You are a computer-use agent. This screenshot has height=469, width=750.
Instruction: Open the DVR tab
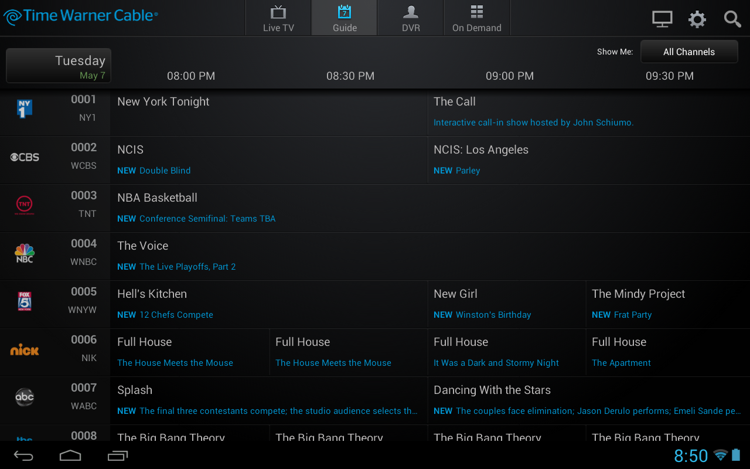[x=411, y=18]
